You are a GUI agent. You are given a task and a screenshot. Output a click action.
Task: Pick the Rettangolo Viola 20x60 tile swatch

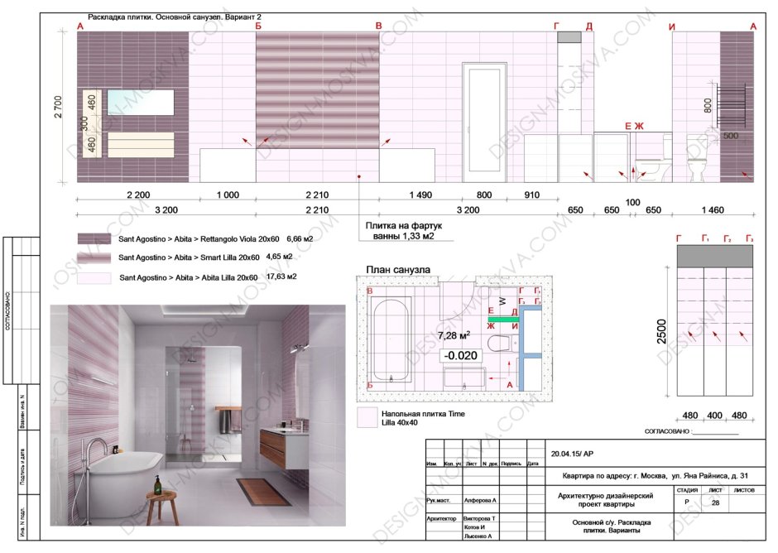(94, 238)
